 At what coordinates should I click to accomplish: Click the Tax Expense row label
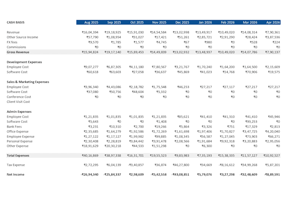(16, 165)
